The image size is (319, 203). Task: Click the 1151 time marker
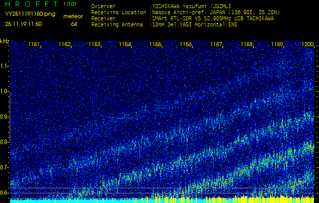pos(34,44)
